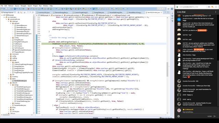Click the New file icon in toolbar
This screenshot has width=219, height=123.
coord(2,9)
